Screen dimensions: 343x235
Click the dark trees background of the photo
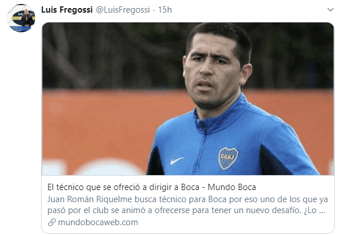click(109, 55)
